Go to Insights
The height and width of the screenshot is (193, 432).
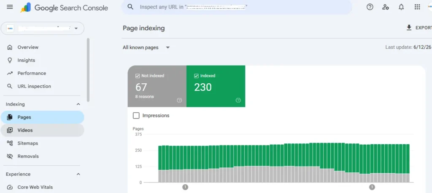pos(43,60)
